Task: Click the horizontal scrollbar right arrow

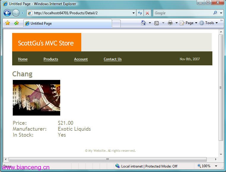Action: 216,159
